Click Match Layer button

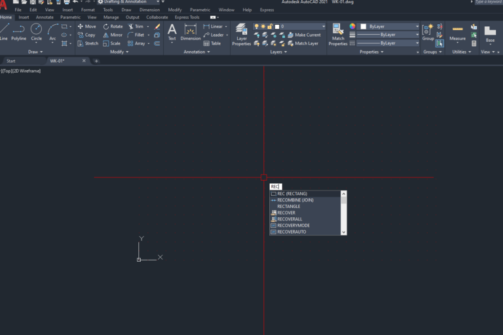[x=303, y=43]
